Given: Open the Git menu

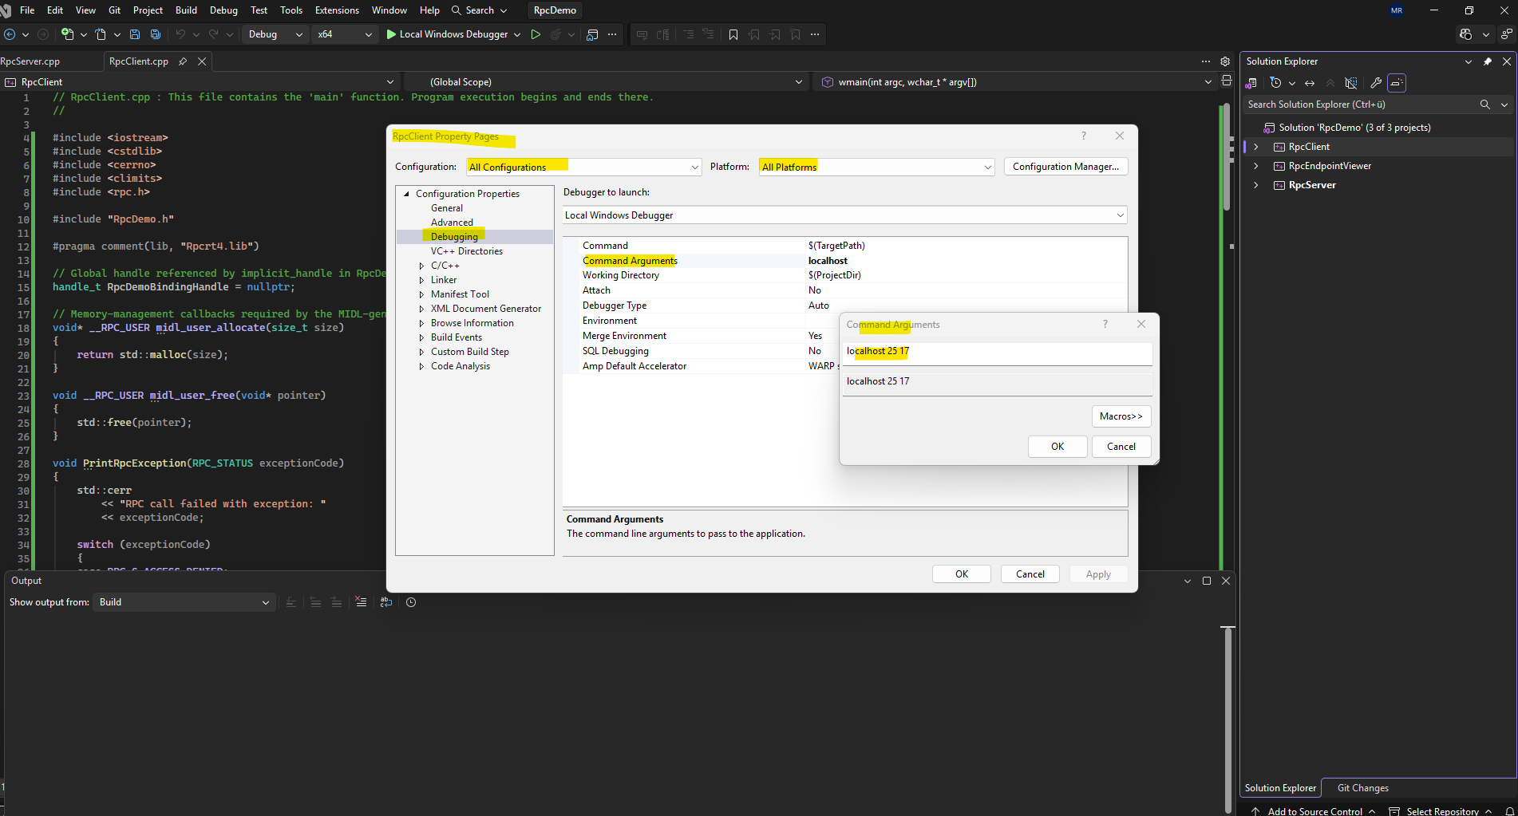Looking at the screenshot, I should [x=114, y=10].
